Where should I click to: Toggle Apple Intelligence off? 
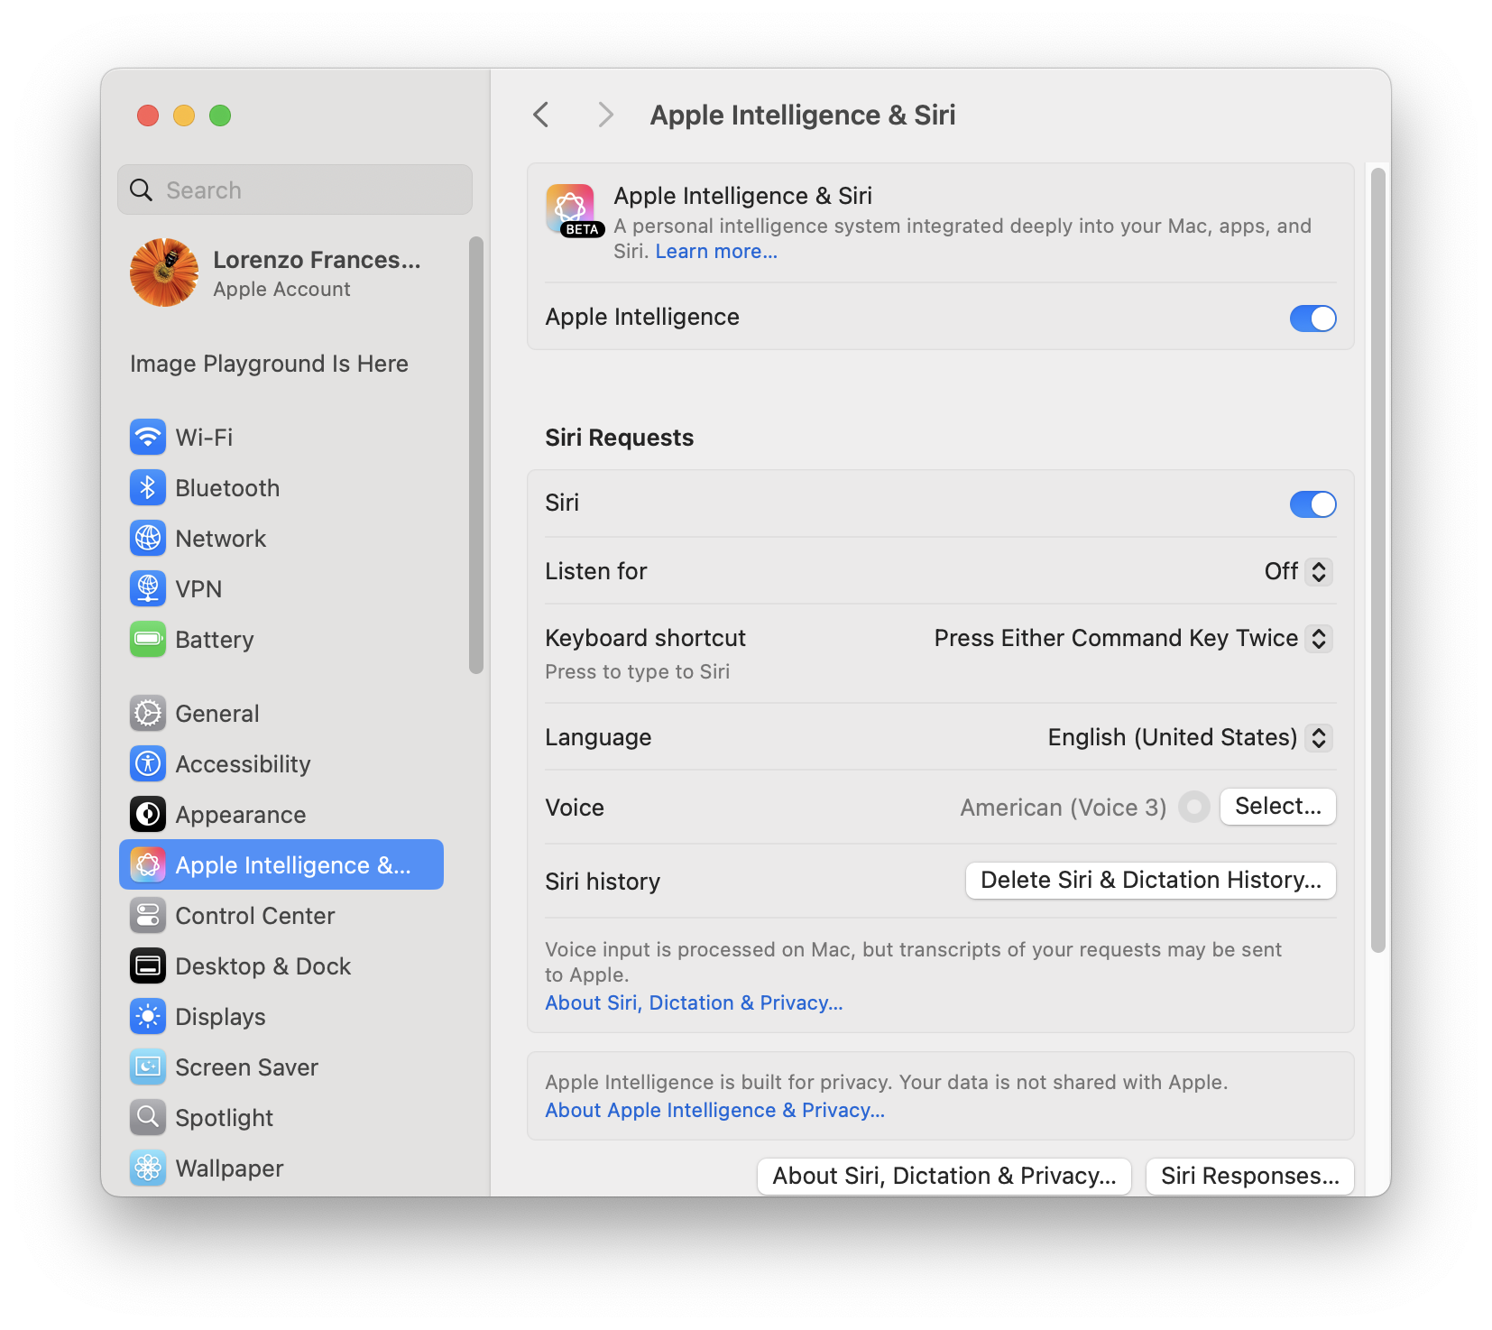pos(1313,318)
